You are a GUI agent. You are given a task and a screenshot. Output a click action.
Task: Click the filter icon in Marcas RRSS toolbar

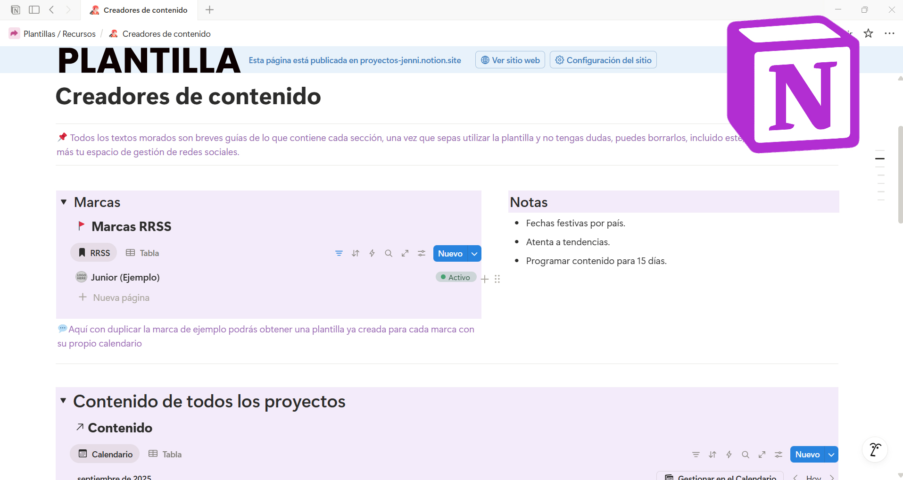tap(339, 253)
